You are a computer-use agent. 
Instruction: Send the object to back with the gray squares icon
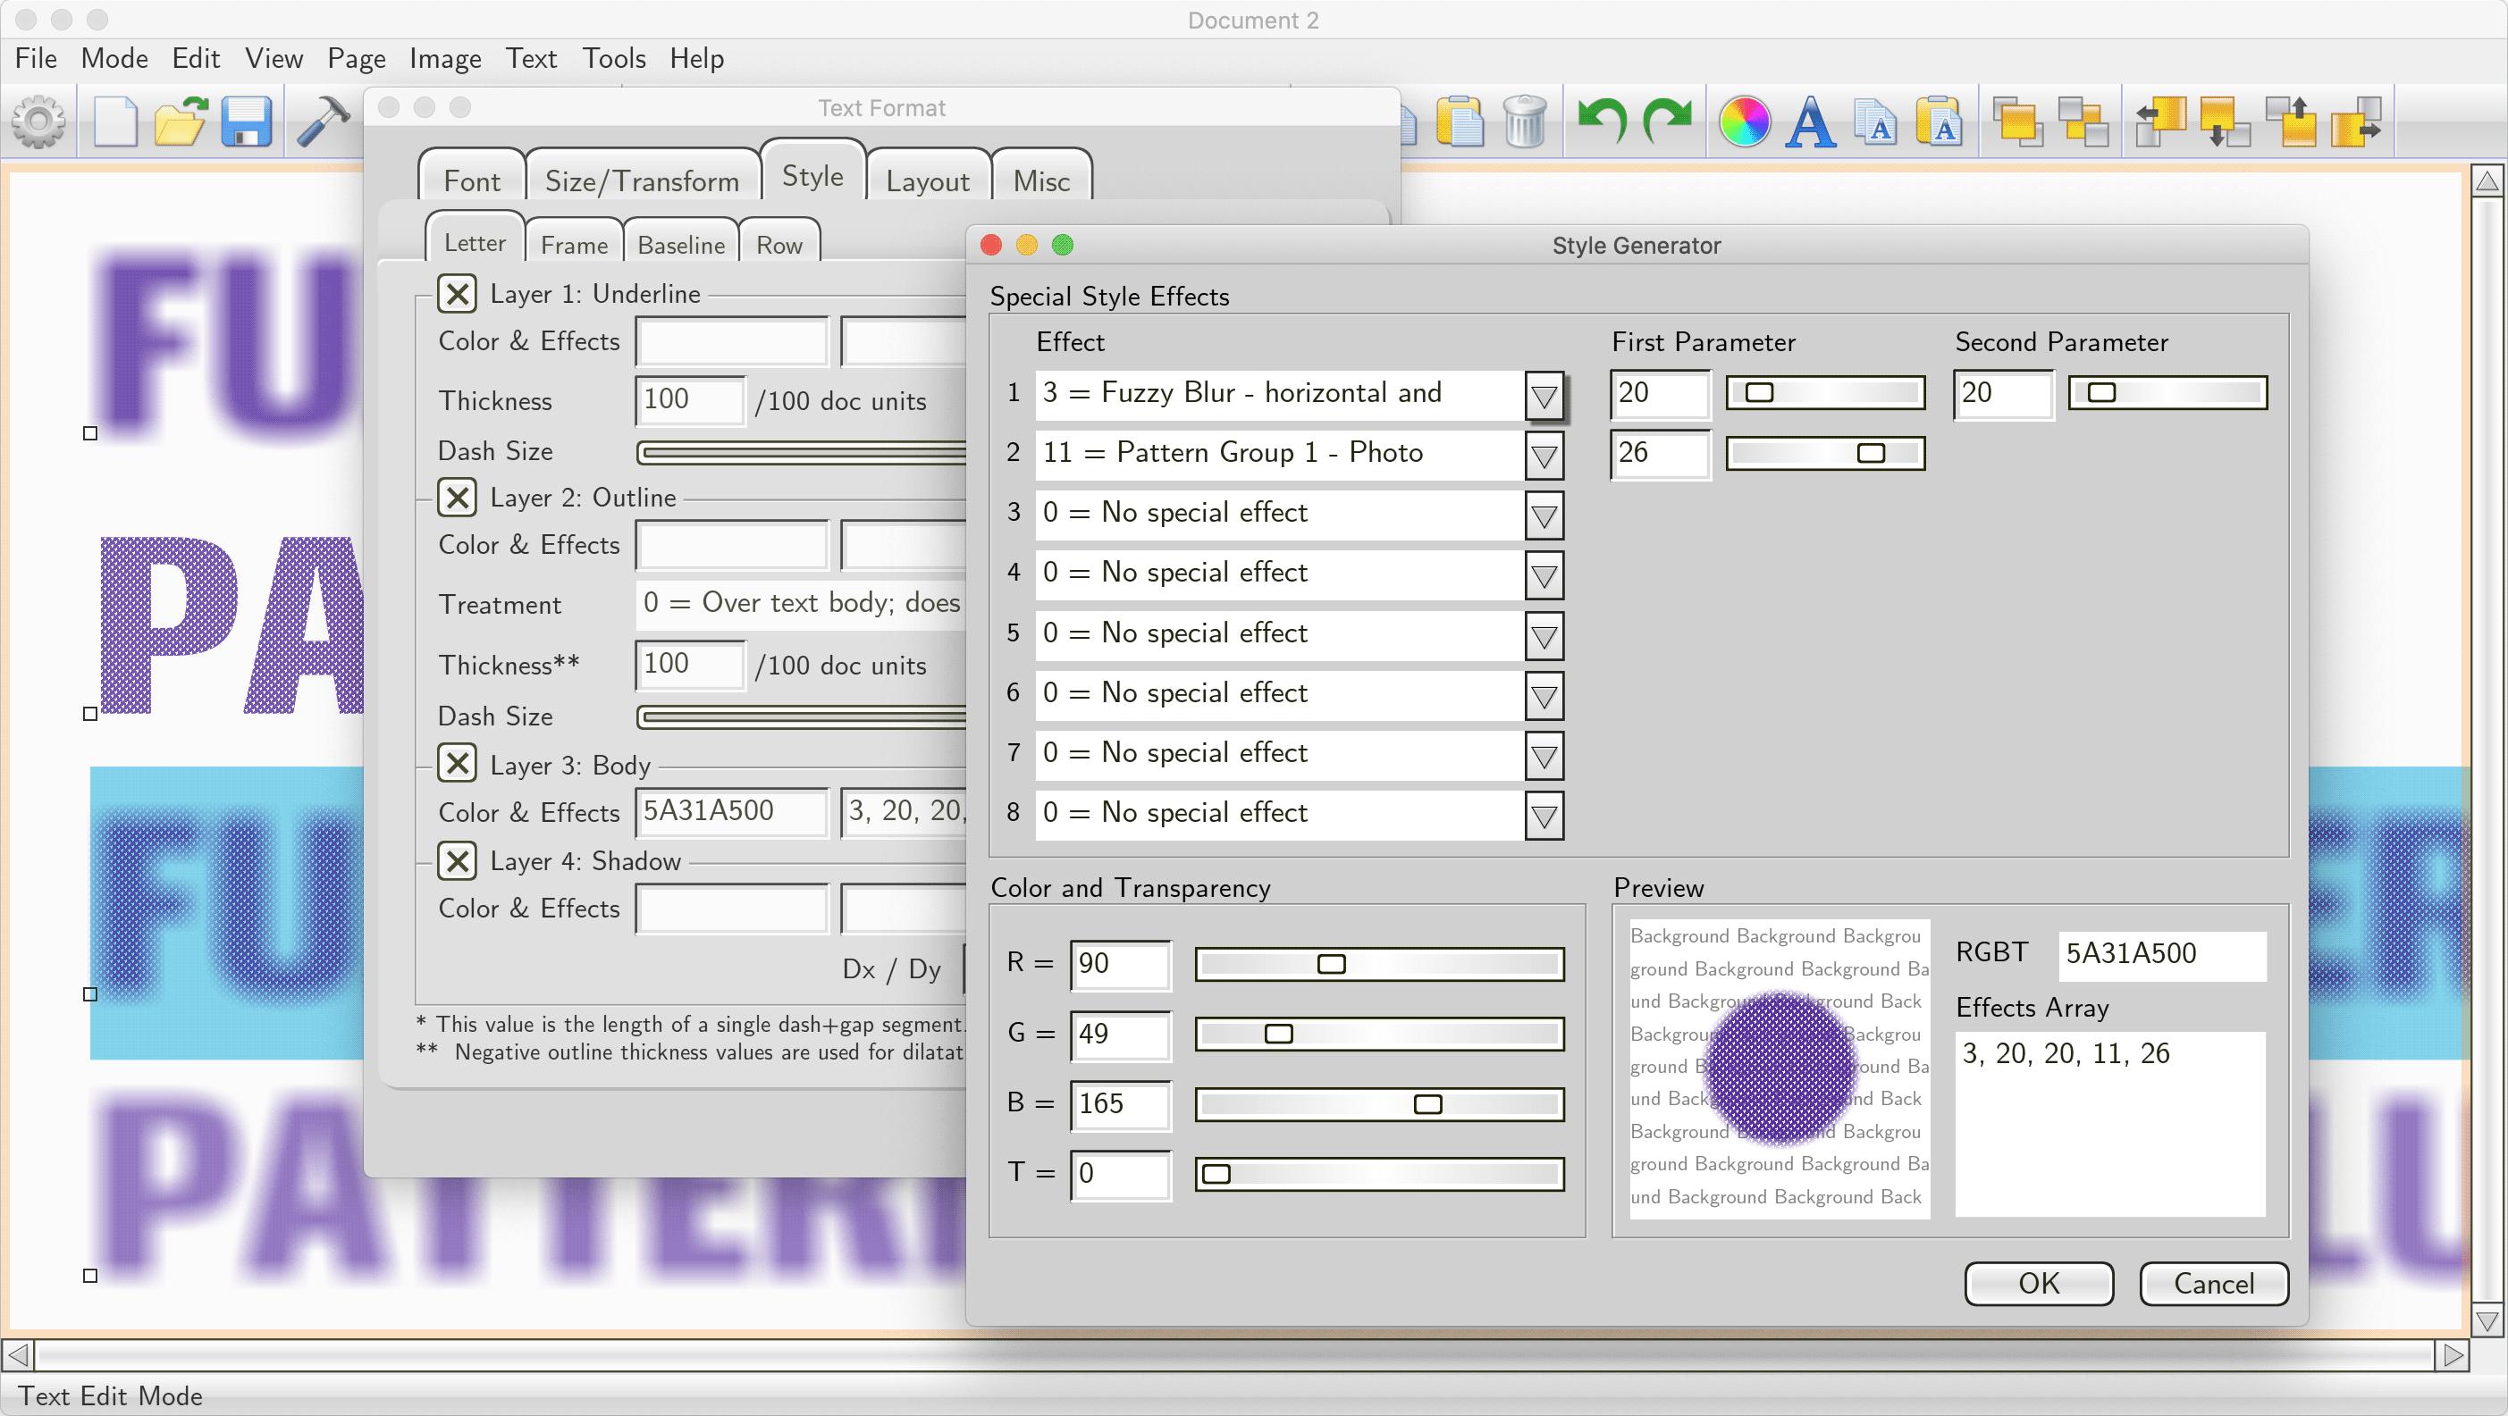point(2083,121)
